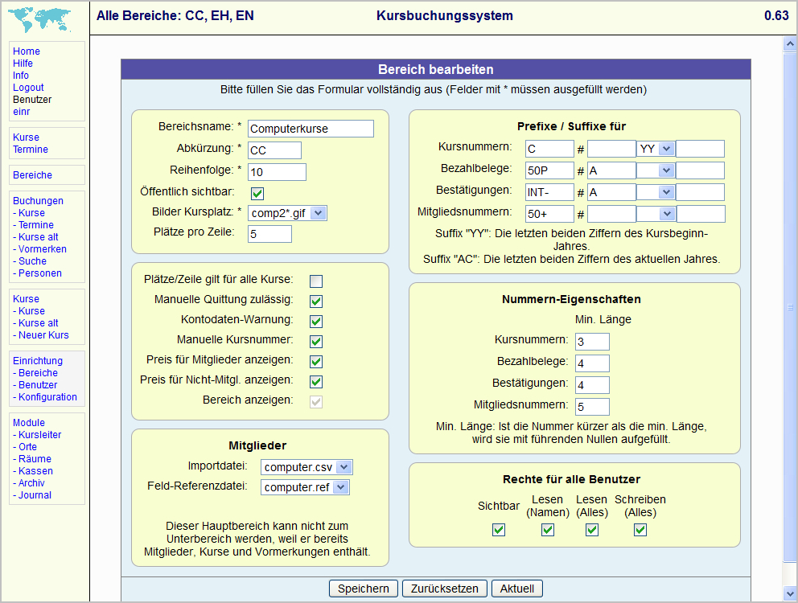798x603 pixels.
Task: Toggle Lesen (Namen) rights checkbox
Action: (548, 530)
